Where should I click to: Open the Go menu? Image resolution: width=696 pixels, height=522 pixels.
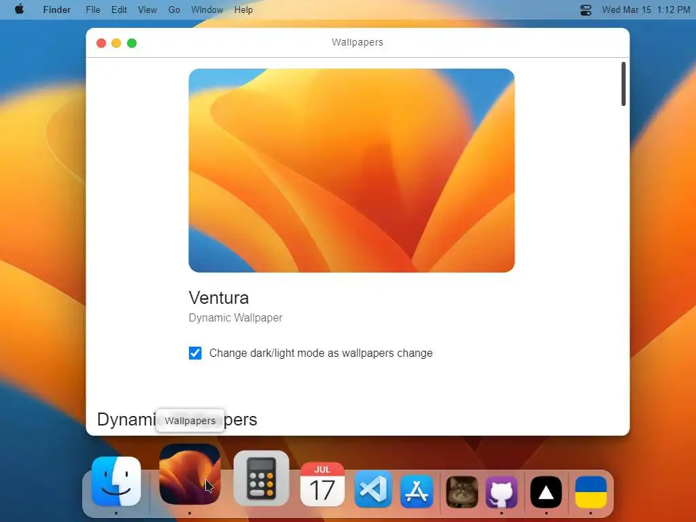tap(174, 10)
